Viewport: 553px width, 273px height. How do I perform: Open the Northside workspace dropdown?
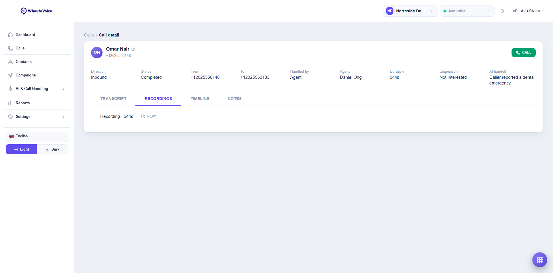(410, 11)
